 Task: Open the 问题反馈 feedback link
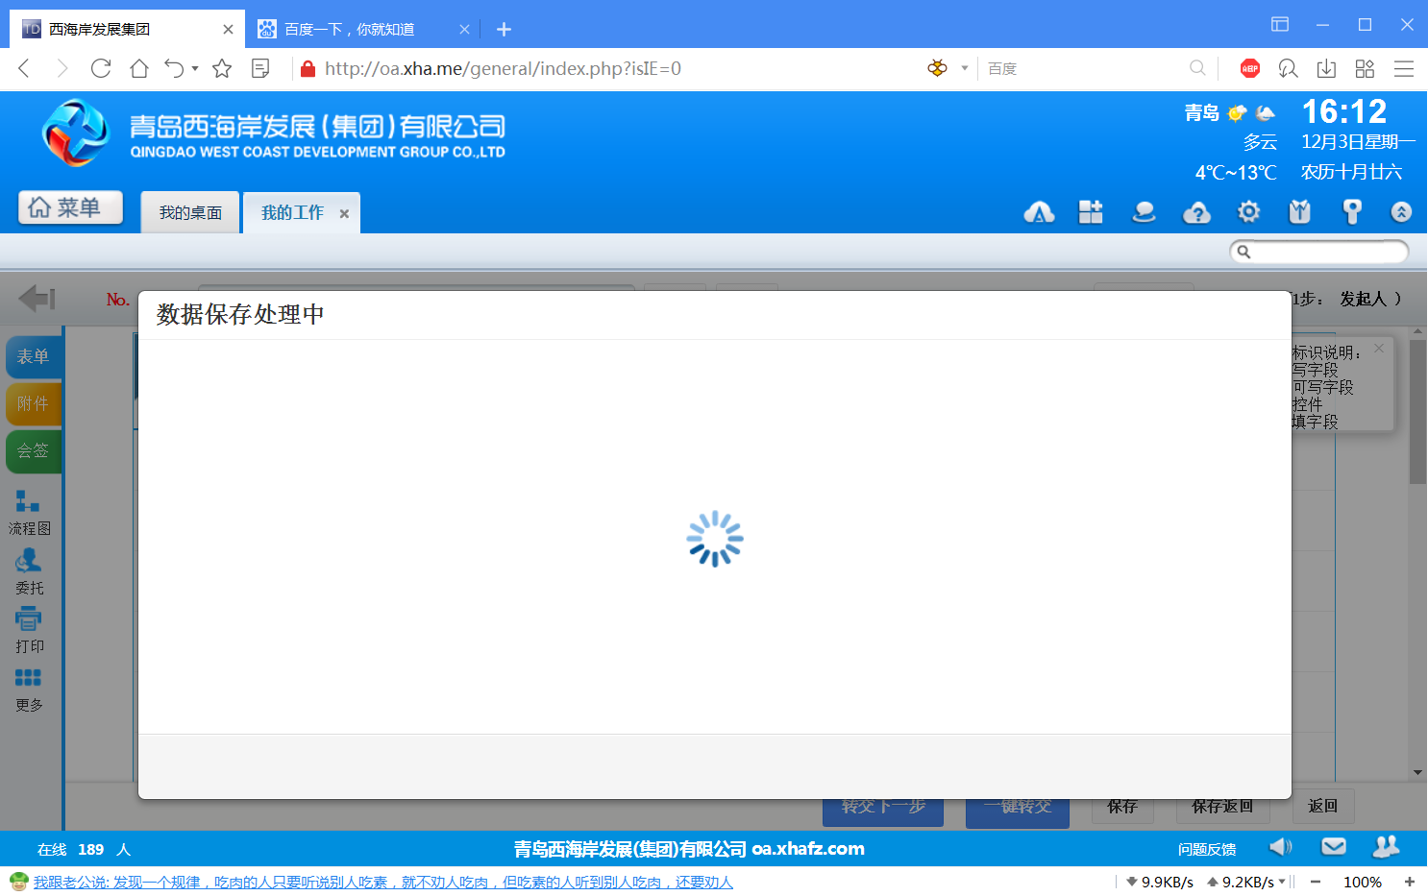click(1207, 849)
